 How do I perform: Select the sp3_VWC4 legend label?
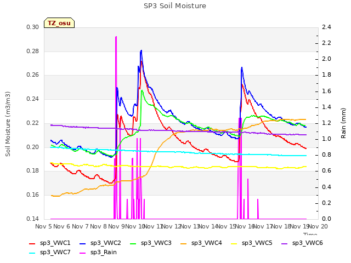click(x=206, y=243)
